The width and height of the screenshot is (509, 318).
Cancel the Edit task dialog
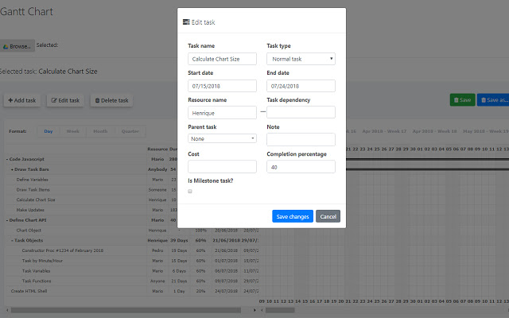pos(328,216)
